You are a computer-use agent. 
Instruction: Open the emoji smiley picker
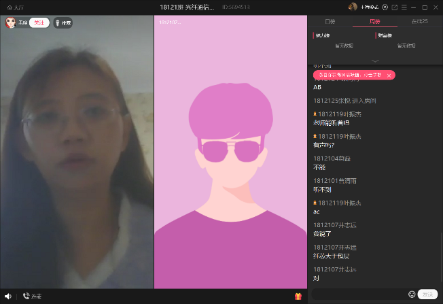pyautogui.click(x=412, y=294)
